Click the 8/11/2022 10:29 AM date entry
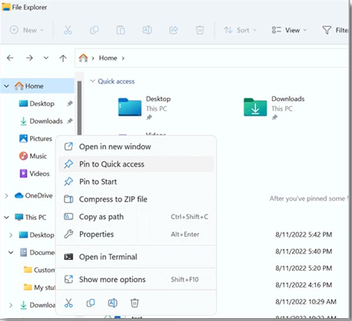Viewport: 352px width, 321px height. pos(306,302)
